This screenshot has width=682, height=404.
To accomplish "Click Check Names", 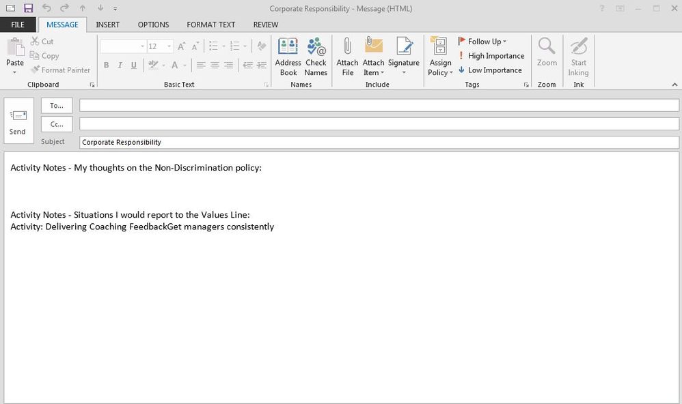I will click(x=316, y=57).
